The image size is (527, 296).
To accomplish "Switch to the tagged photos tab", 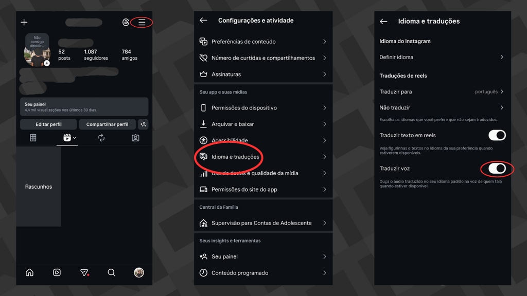I will click(x=135, y=138).
